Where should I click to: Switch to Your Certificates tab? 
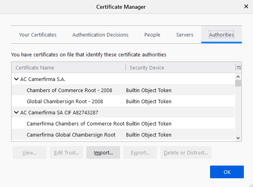click(x=38, y=35)
